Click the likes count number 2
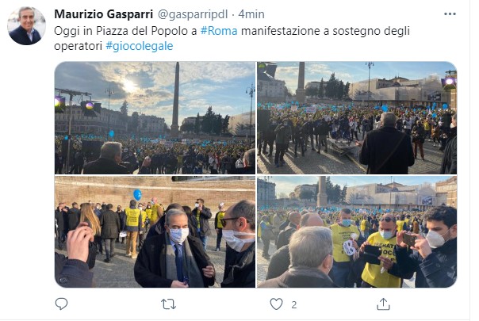 (x=294, y=305)
